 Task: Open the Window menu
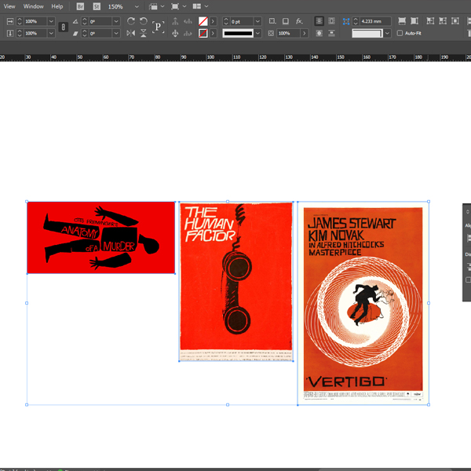point(34,6)
